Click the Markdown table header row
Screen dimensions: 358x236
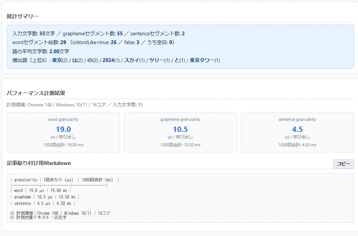pyautogui.click(x=65, y=180)
